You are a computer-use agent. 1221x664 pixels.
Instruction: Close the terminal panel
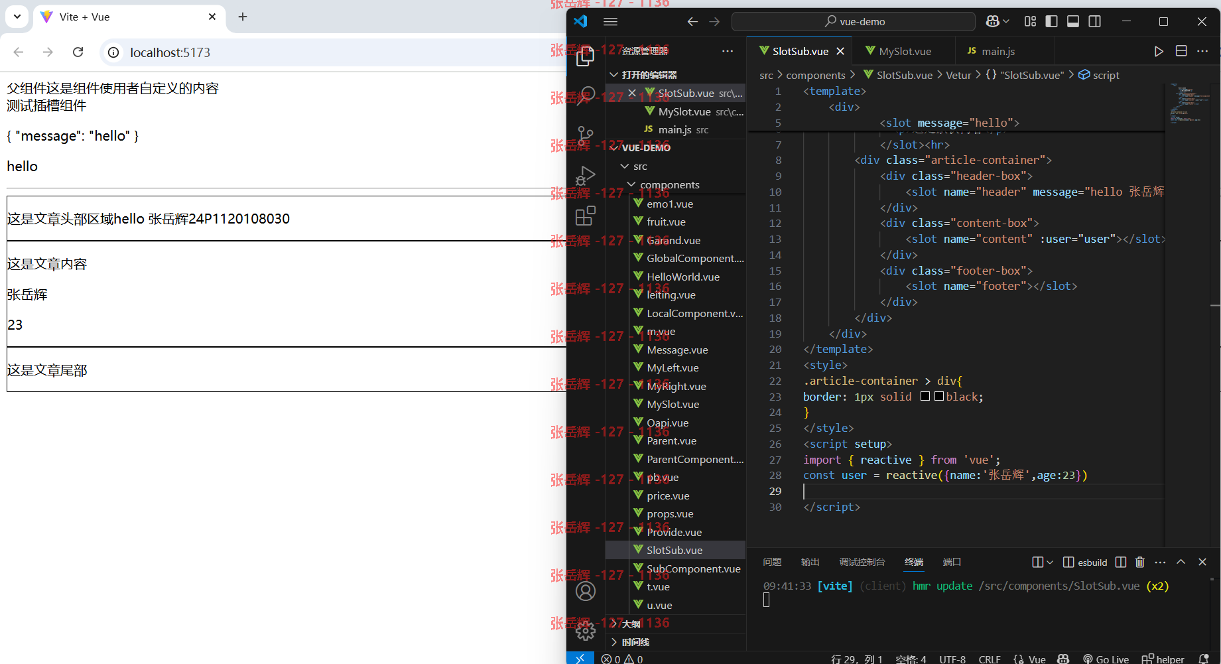coord(1202,562)
